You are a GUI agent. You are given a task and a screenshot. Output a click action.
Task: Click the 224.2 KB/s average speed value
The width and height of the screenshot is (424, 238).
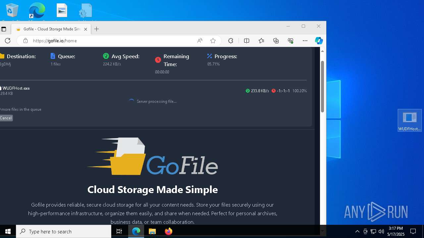[x=112, y=64]
